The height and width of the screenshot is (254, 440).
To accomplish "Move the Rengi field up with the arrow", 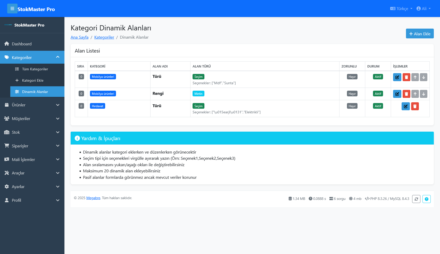I will click(415, 94).
